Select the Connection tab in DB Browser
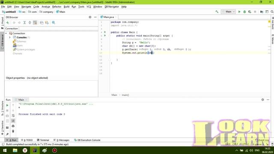This screenshot has width=274, height=154. (12, 29)
